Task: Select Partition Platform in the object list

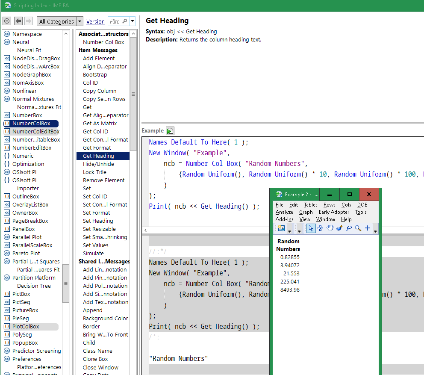Action: tap(34, 278)
